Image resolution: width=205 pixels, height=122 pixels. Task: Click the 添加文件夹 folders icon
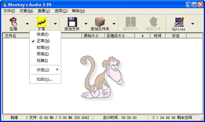(x=100, y=22)
